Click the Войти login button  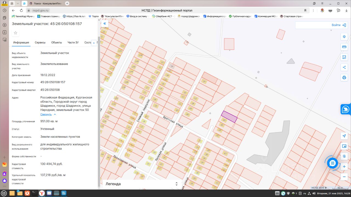click(339, 25)
